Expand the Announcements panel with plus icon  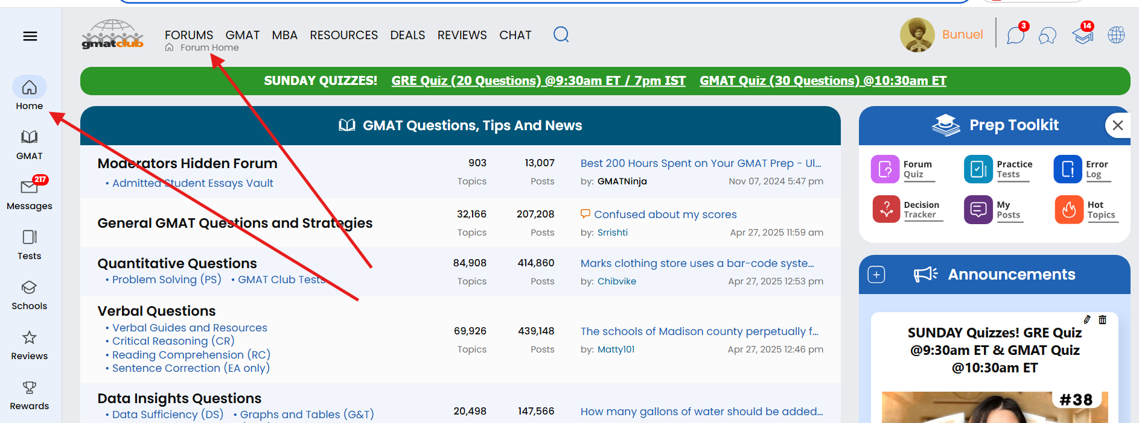876,275
